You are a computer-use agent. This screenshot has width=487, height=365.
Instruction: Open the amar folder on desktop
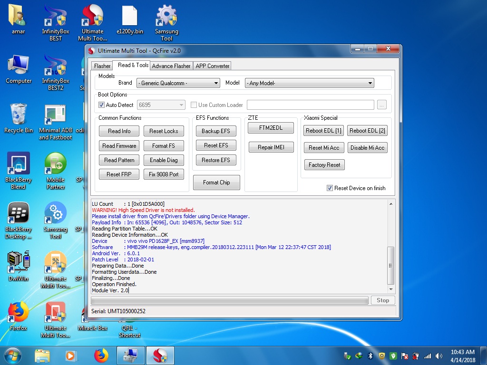(x=18, y=19)
